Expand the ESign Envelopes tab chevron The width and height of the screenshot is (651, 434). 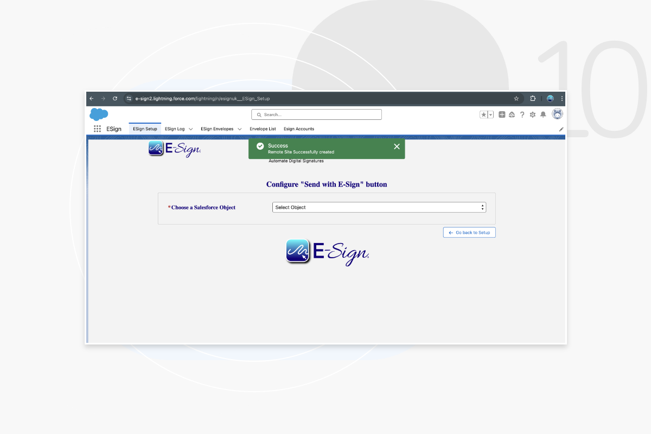[239, 129]
